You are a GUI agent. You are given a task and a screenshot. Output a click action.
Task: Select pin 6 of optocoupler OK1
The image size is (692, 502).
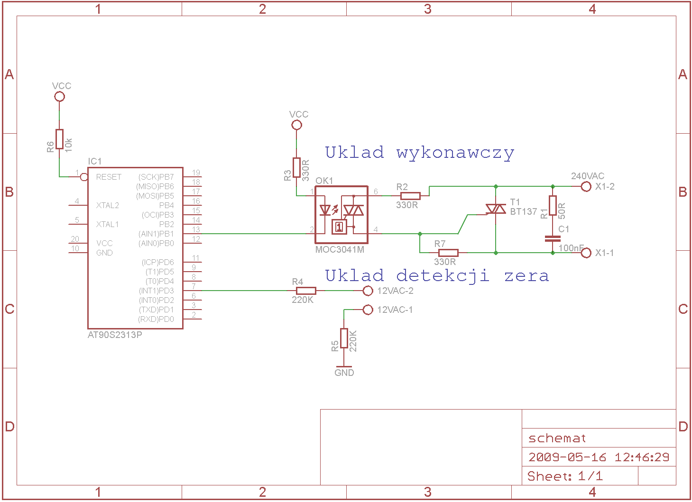[x=375, y=196]
